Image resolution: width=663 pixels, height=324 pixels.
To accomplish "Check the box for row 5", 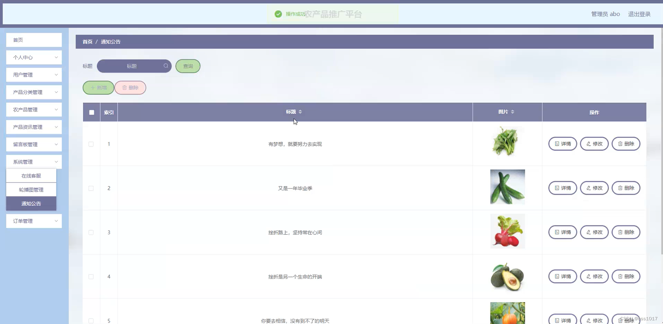I will coord(91,321).
